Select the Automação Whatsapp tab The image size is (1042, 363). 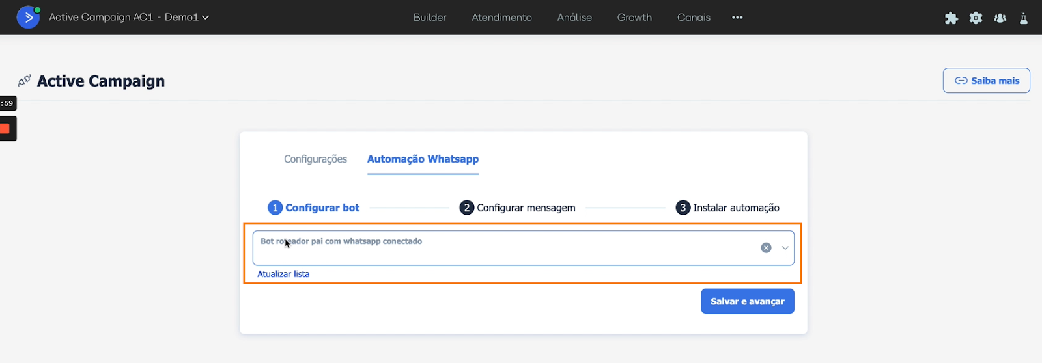pyautogui.click(x=423, y=159)
